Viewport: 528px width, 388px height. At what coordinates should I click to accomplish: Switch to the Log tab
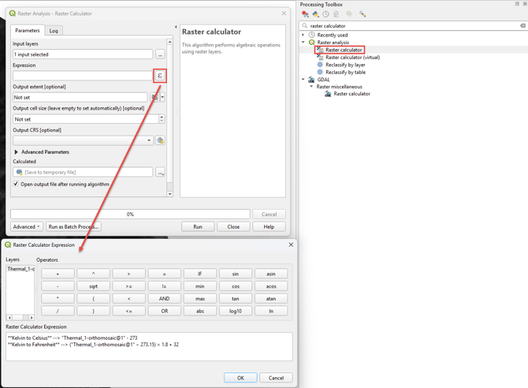54,31
